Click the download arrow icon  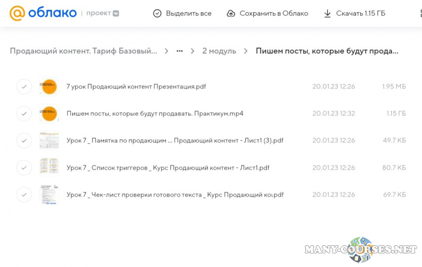pos(327,13)
